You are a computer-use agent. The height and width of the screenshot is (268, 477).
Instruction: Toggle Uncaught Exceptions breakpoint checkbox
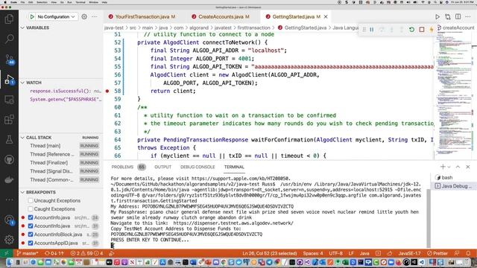pos(31,200)
